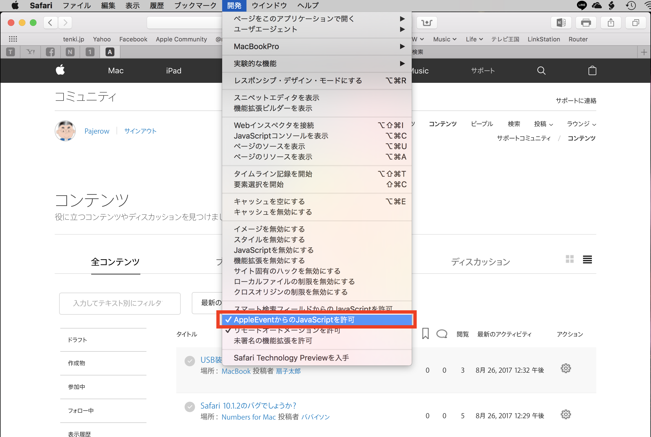The width and height of the screenshot is (651, 437).
Task: Enable 未署名の機能拡張を許可 option
Action: click(273, 341)
